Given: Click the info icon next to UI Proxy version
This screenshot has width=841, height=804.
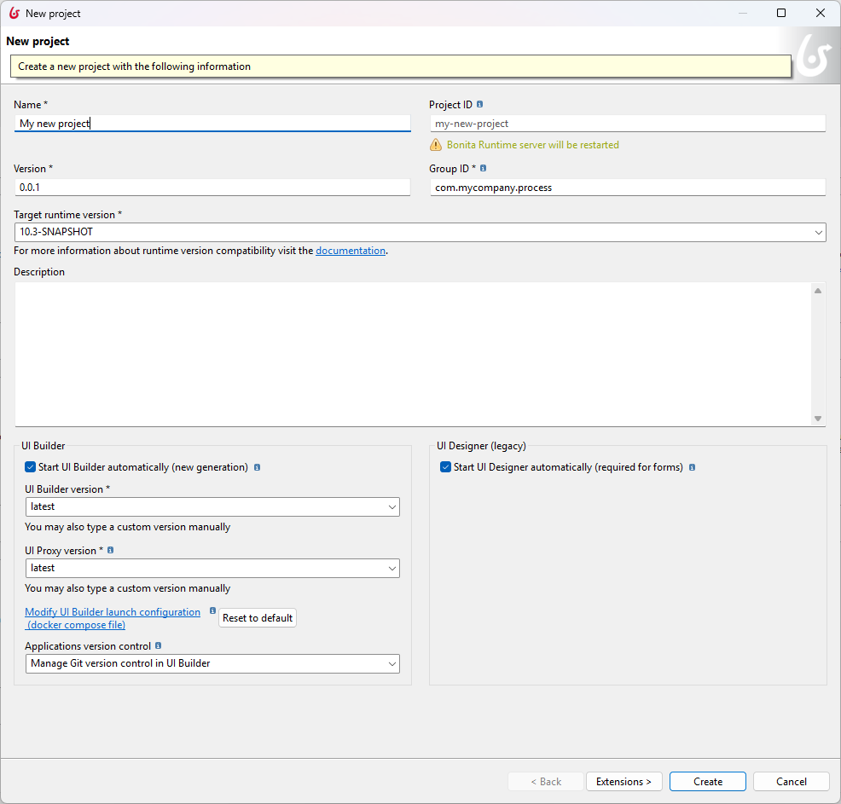Looking at the screenshot, I should click(111, 551).
